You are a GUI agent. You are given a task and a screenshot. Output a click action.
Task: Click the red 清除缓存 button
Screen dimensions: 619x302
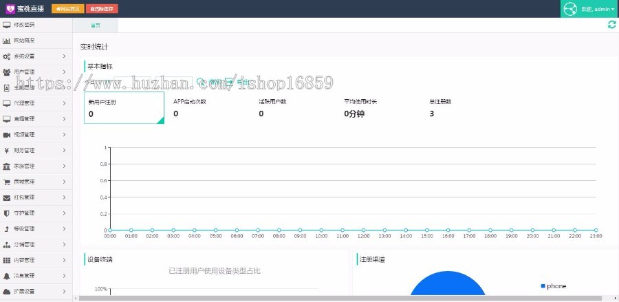pyautogui.click(x=102, y=9)
